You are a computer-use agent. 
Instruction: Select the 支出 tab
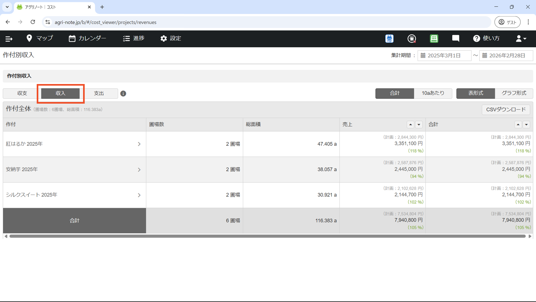[x=99, y=93]
